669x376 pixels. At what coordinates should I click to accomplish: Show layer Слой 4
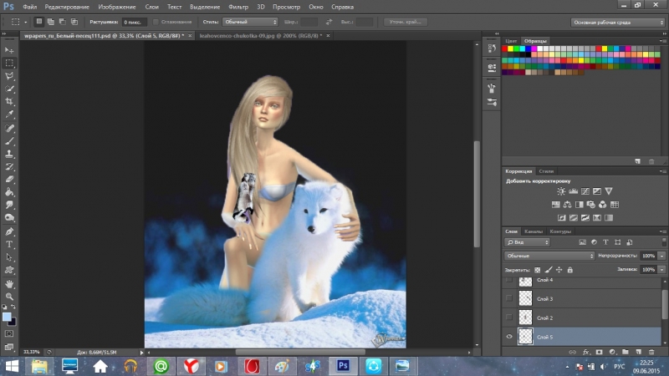509,280
